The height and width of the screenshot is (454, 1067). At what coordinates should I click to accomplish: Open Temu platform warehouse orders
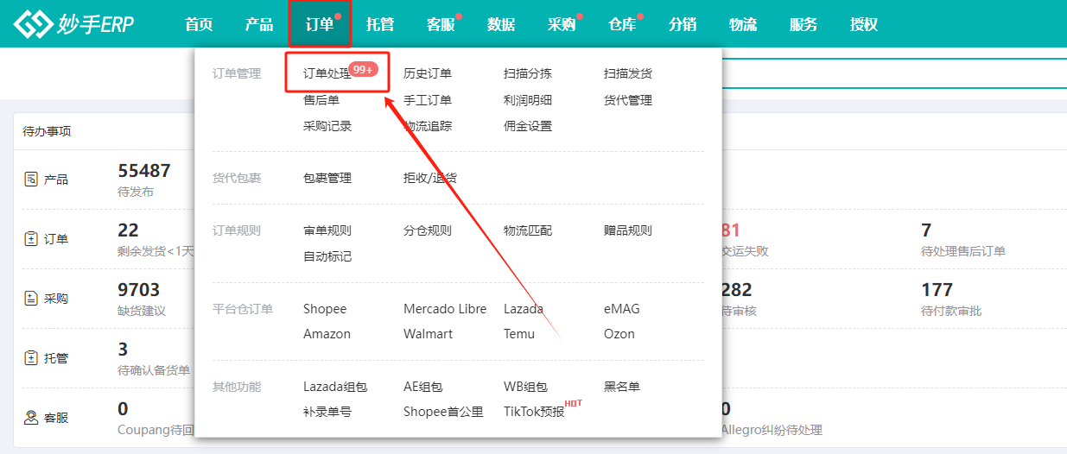tap(519, 334)
